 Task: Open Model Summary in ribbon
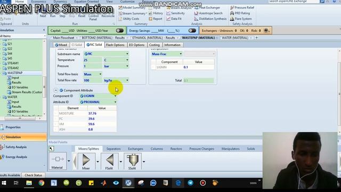pos(132,7)
